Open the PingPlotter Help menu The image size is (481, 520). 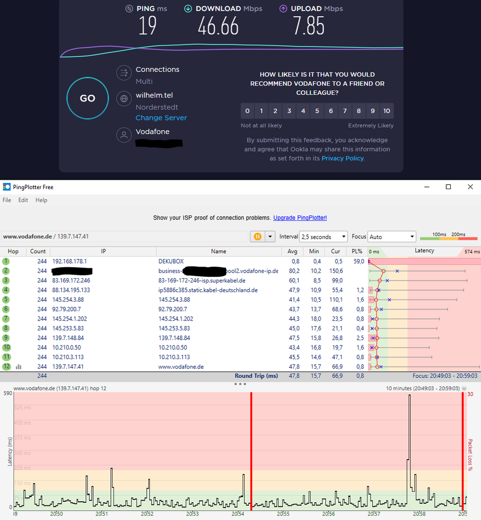click(42, 200)
